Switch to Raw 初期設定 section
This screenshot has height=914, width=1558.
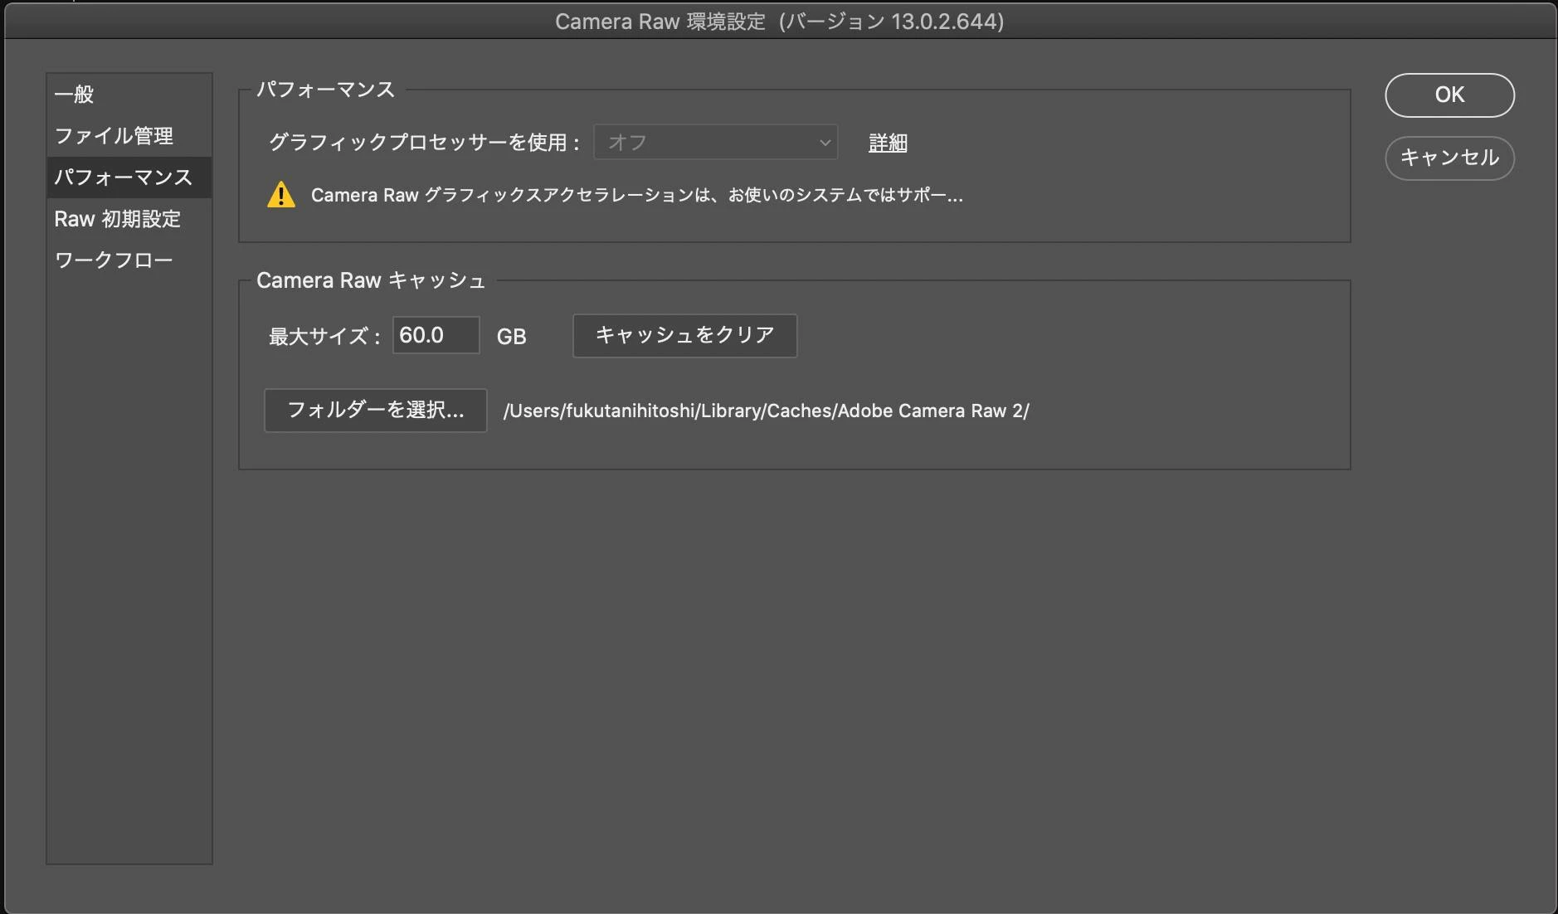click(129, 219)
